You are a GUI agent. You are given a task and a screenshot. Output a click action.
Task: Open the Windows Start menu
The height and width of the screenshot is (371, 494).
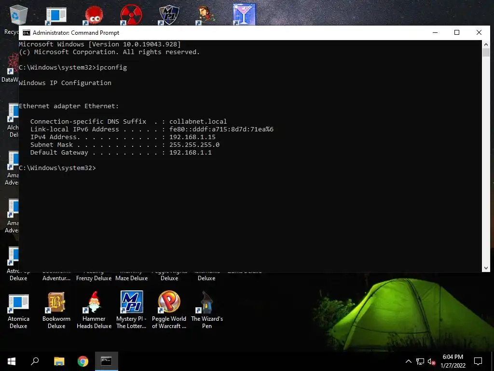click(x=12, y=361)
